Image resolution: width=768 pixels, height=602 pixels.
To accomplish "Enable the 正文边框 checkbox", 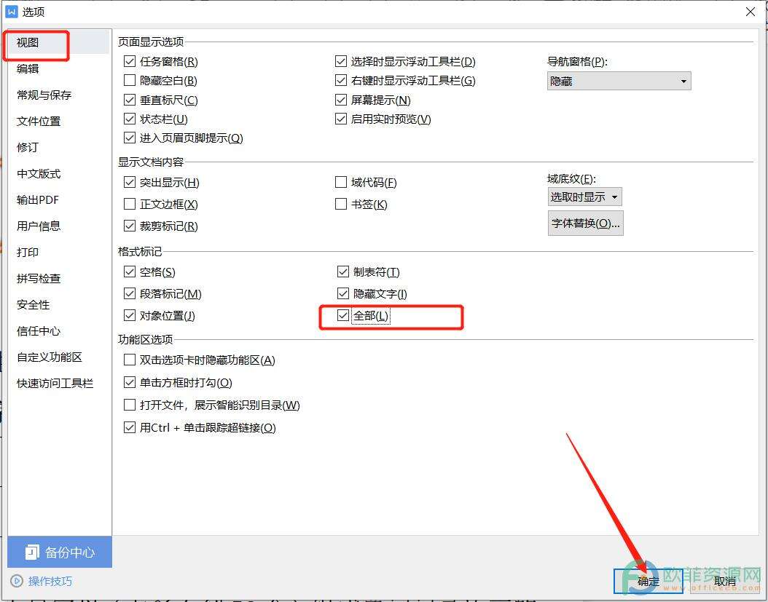I will 130,204.
